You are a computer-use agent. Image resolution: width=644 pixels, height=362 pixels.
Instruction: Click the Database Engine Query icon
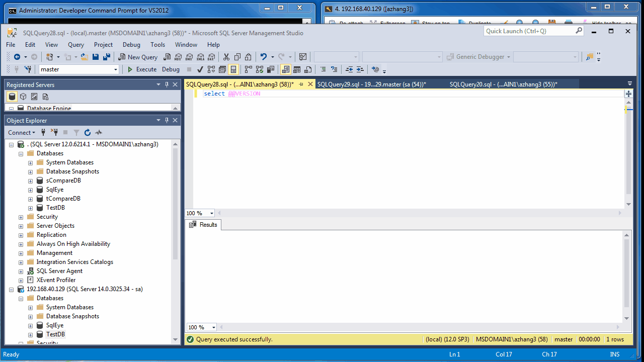point(167,57)
